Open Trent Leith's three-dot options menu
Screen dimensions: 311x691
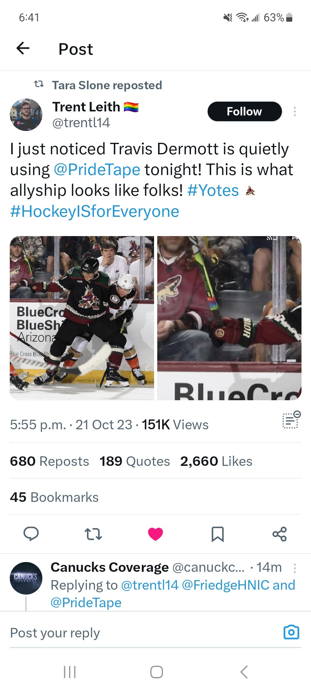[294, 111]
